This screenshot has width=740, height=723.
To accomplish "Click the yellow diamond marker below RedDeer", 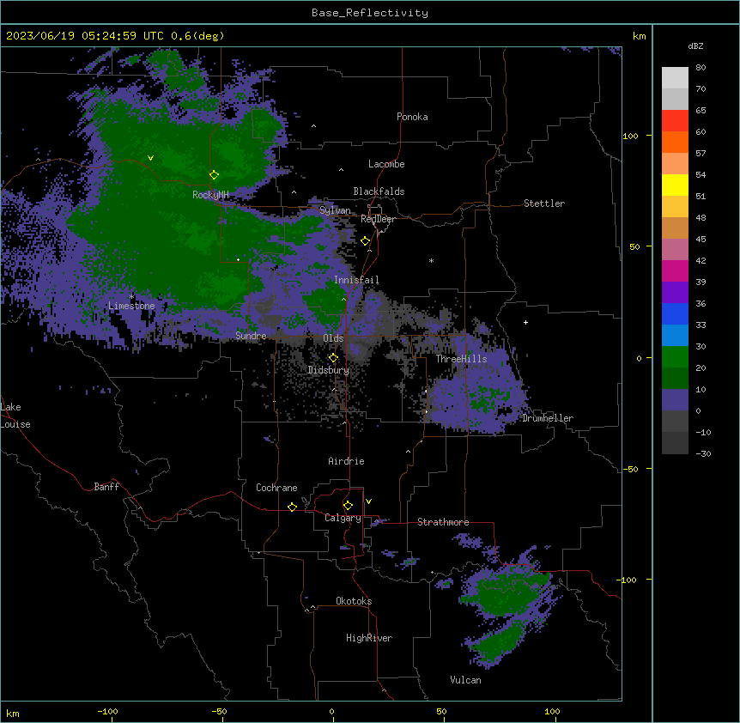I will [365, 241].
